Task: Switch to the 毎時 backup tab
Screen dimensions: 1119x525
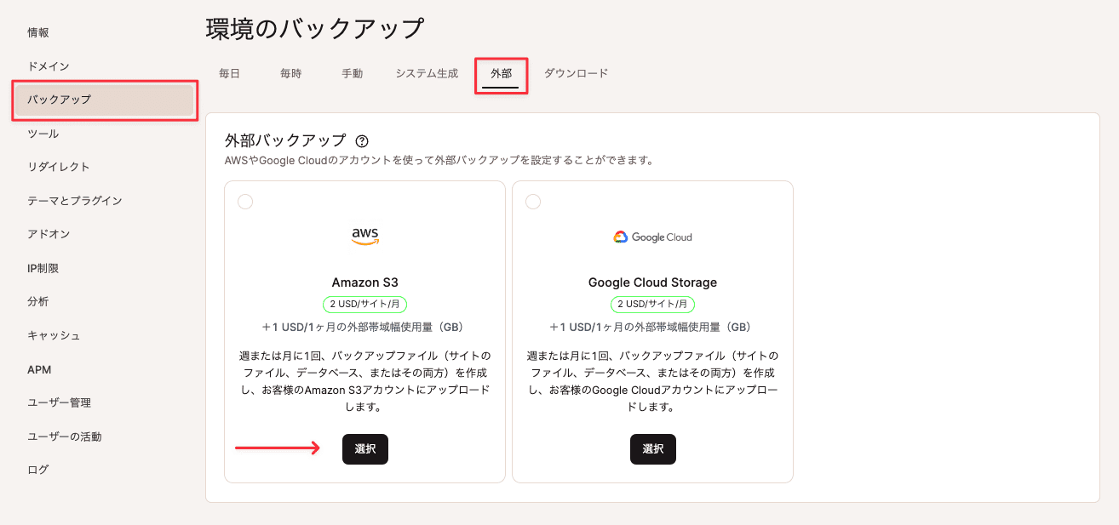Action: coord(290,73)
